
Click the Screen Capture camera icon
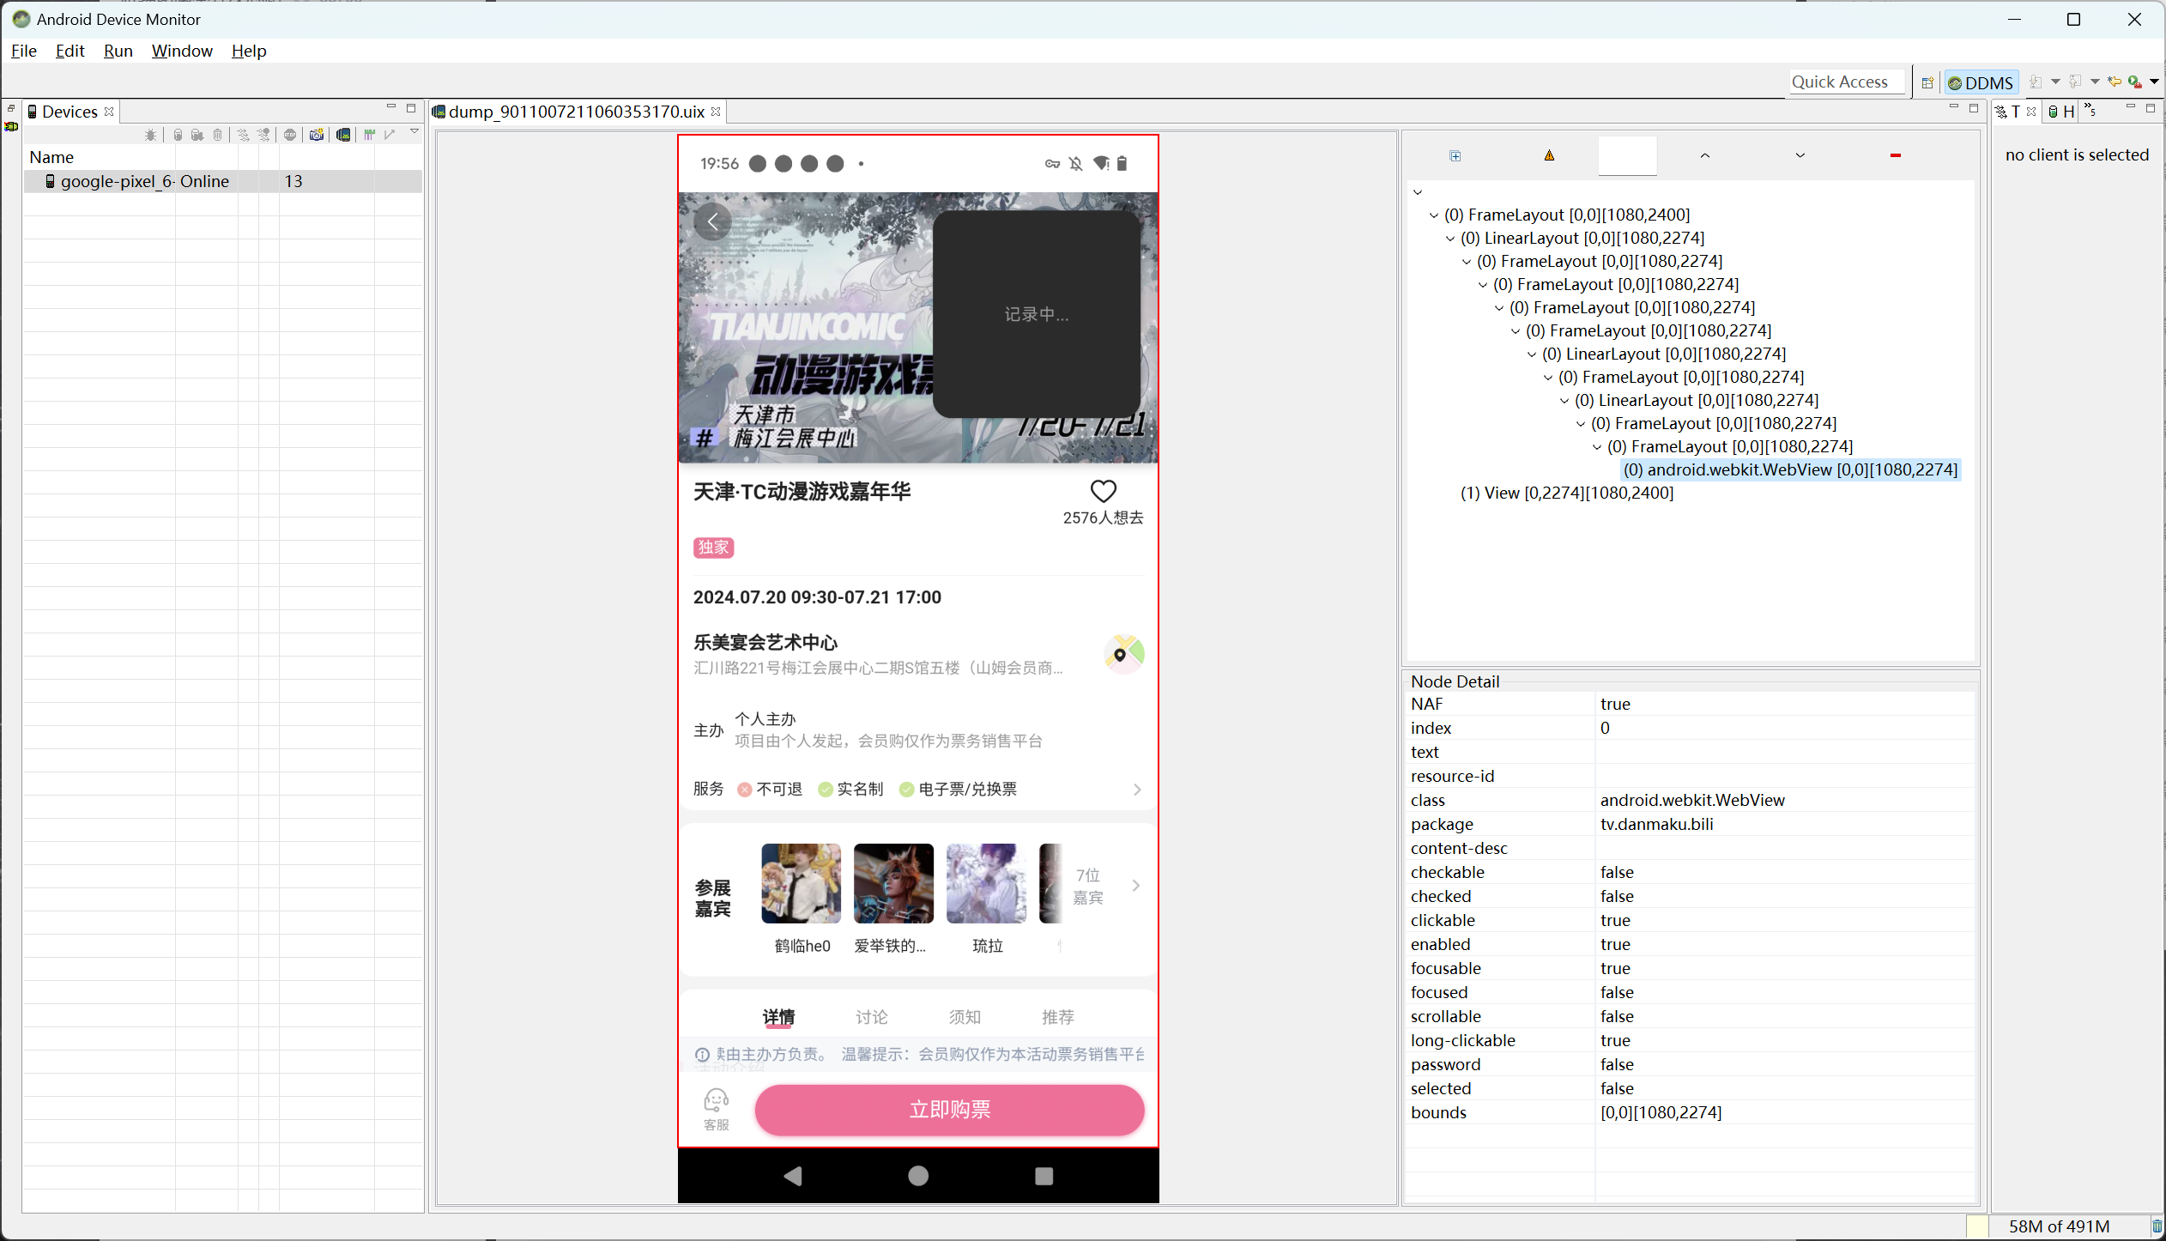(317, 135)
